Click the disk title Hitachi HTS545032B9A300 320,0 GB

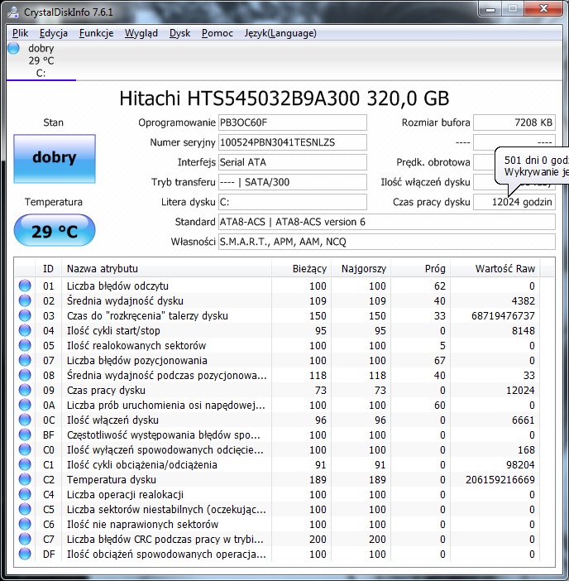click(284, 98)
